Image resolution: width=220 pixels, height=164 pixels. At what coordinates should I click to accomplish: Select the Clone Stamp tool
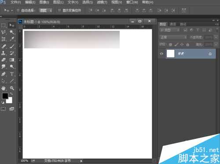tap(4, 53)
